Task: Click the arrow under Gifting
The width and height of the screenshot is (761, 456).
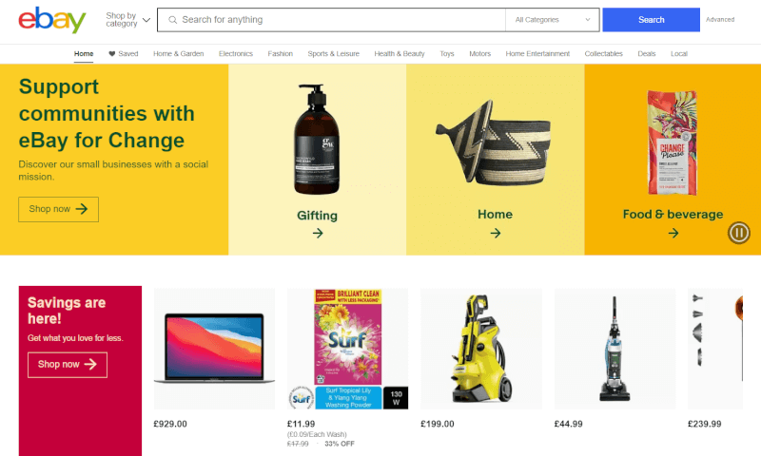Action: [318, 233]
